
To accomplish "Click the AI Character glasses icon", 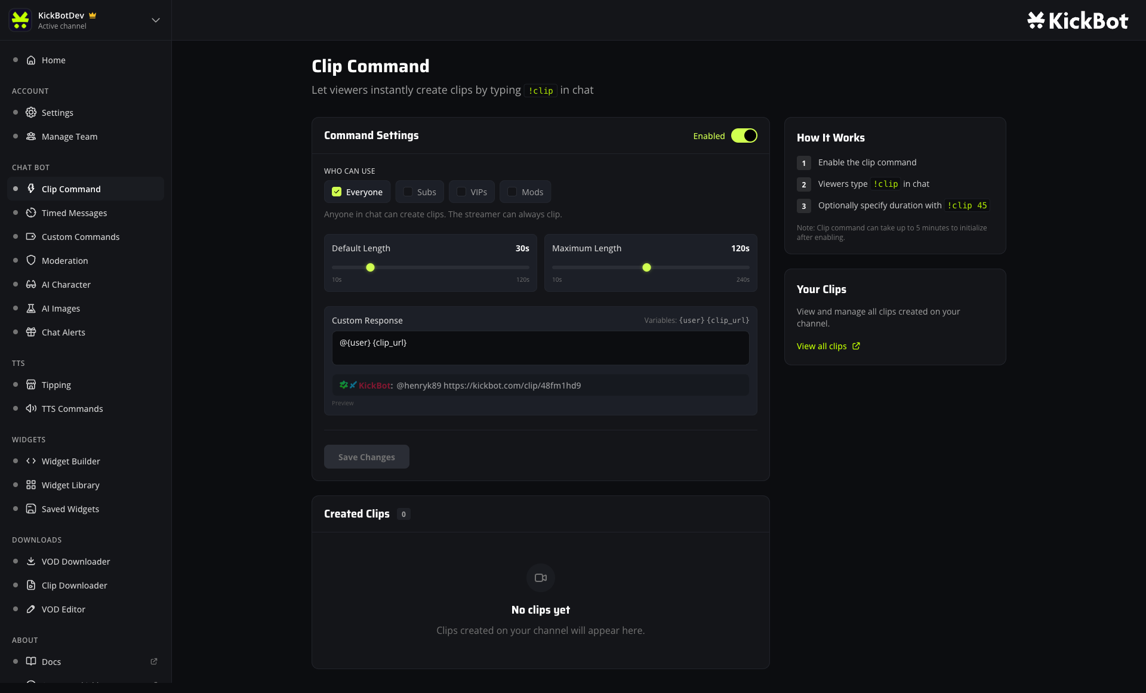I will [31, 285].
